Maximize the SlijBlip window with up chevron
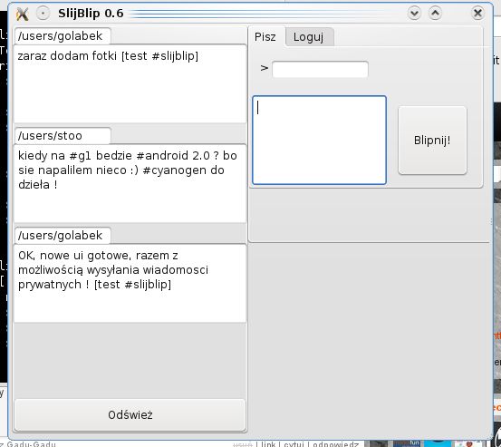The image size is (501, 447). tap(435, 14)
